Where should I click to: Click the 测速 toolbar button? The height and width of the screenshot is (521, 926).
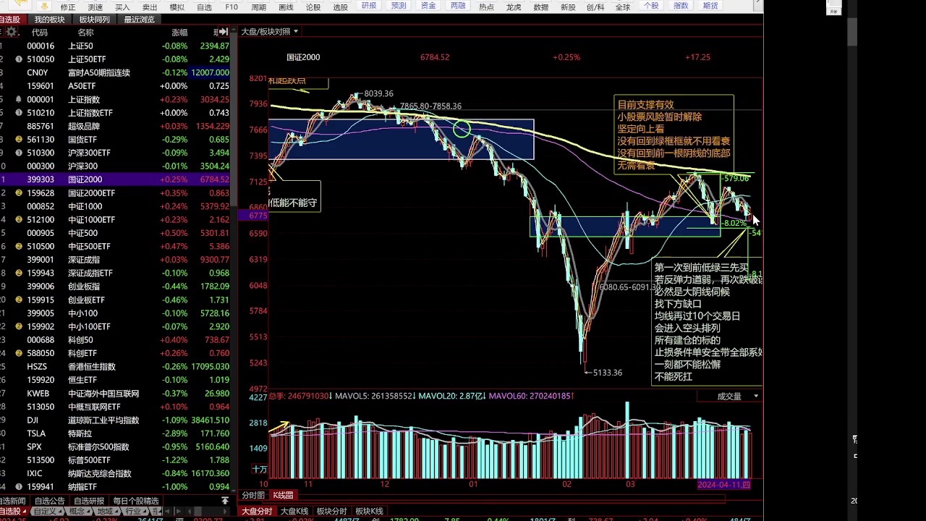click(95, 7)
